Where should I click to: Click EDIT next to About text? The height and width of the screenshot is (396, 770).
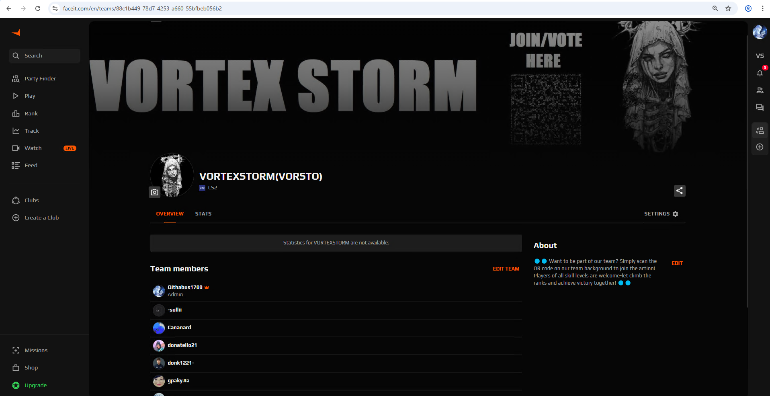click(677, 263)
